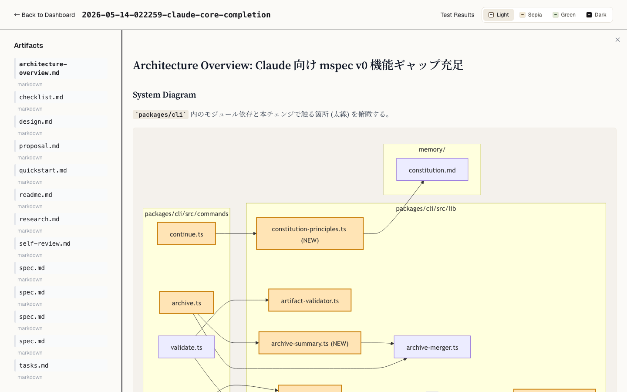Open tasks.md artifact
Image resolution: width=627 pixels, height=392 pixels.
[x=61, y=365]
